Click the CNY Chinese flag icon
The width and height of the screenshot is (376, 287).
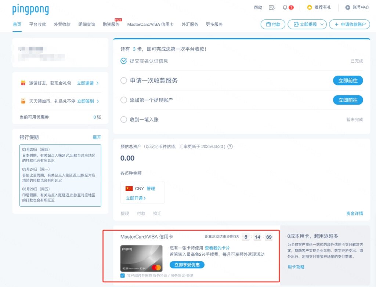(x=129, y=188)
